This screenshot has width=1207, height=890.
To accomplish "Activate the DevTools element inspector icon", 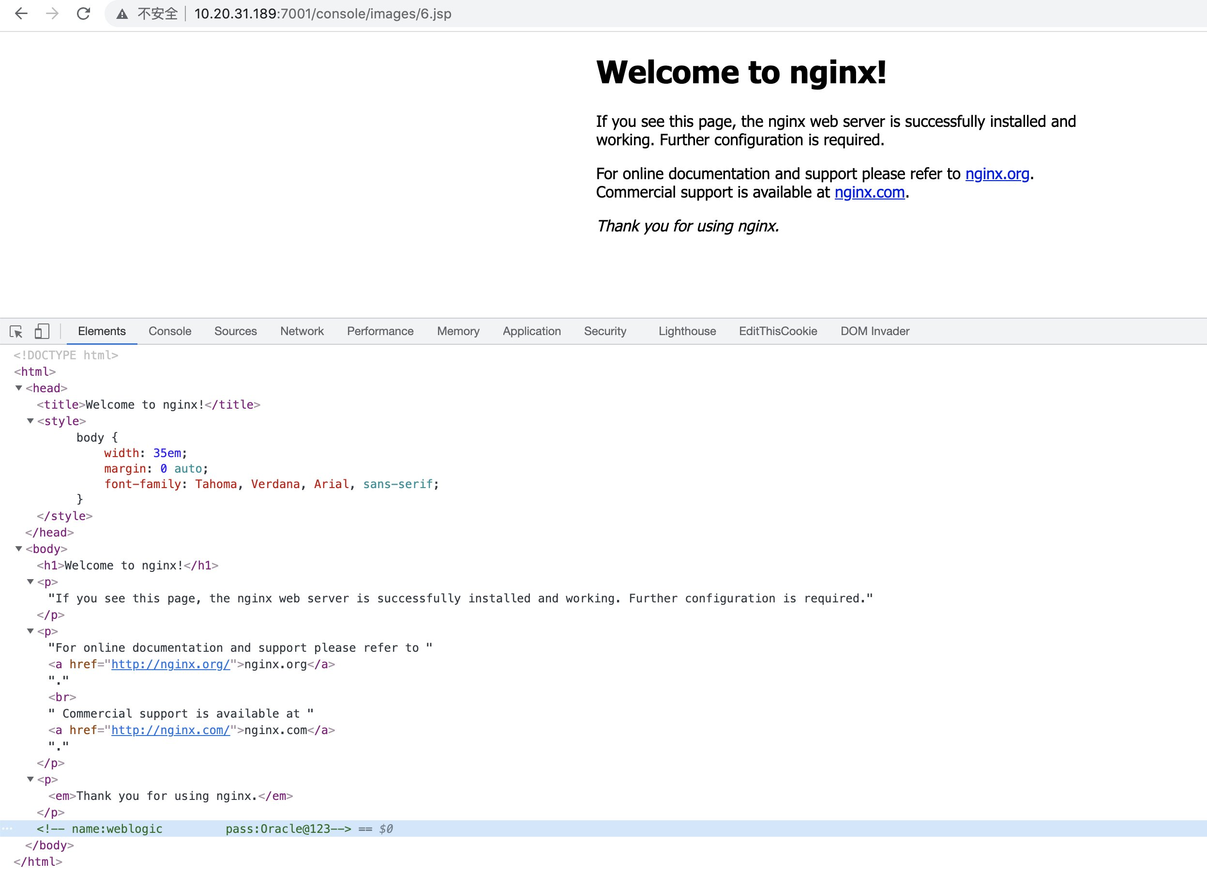I will tap(16, 331).
